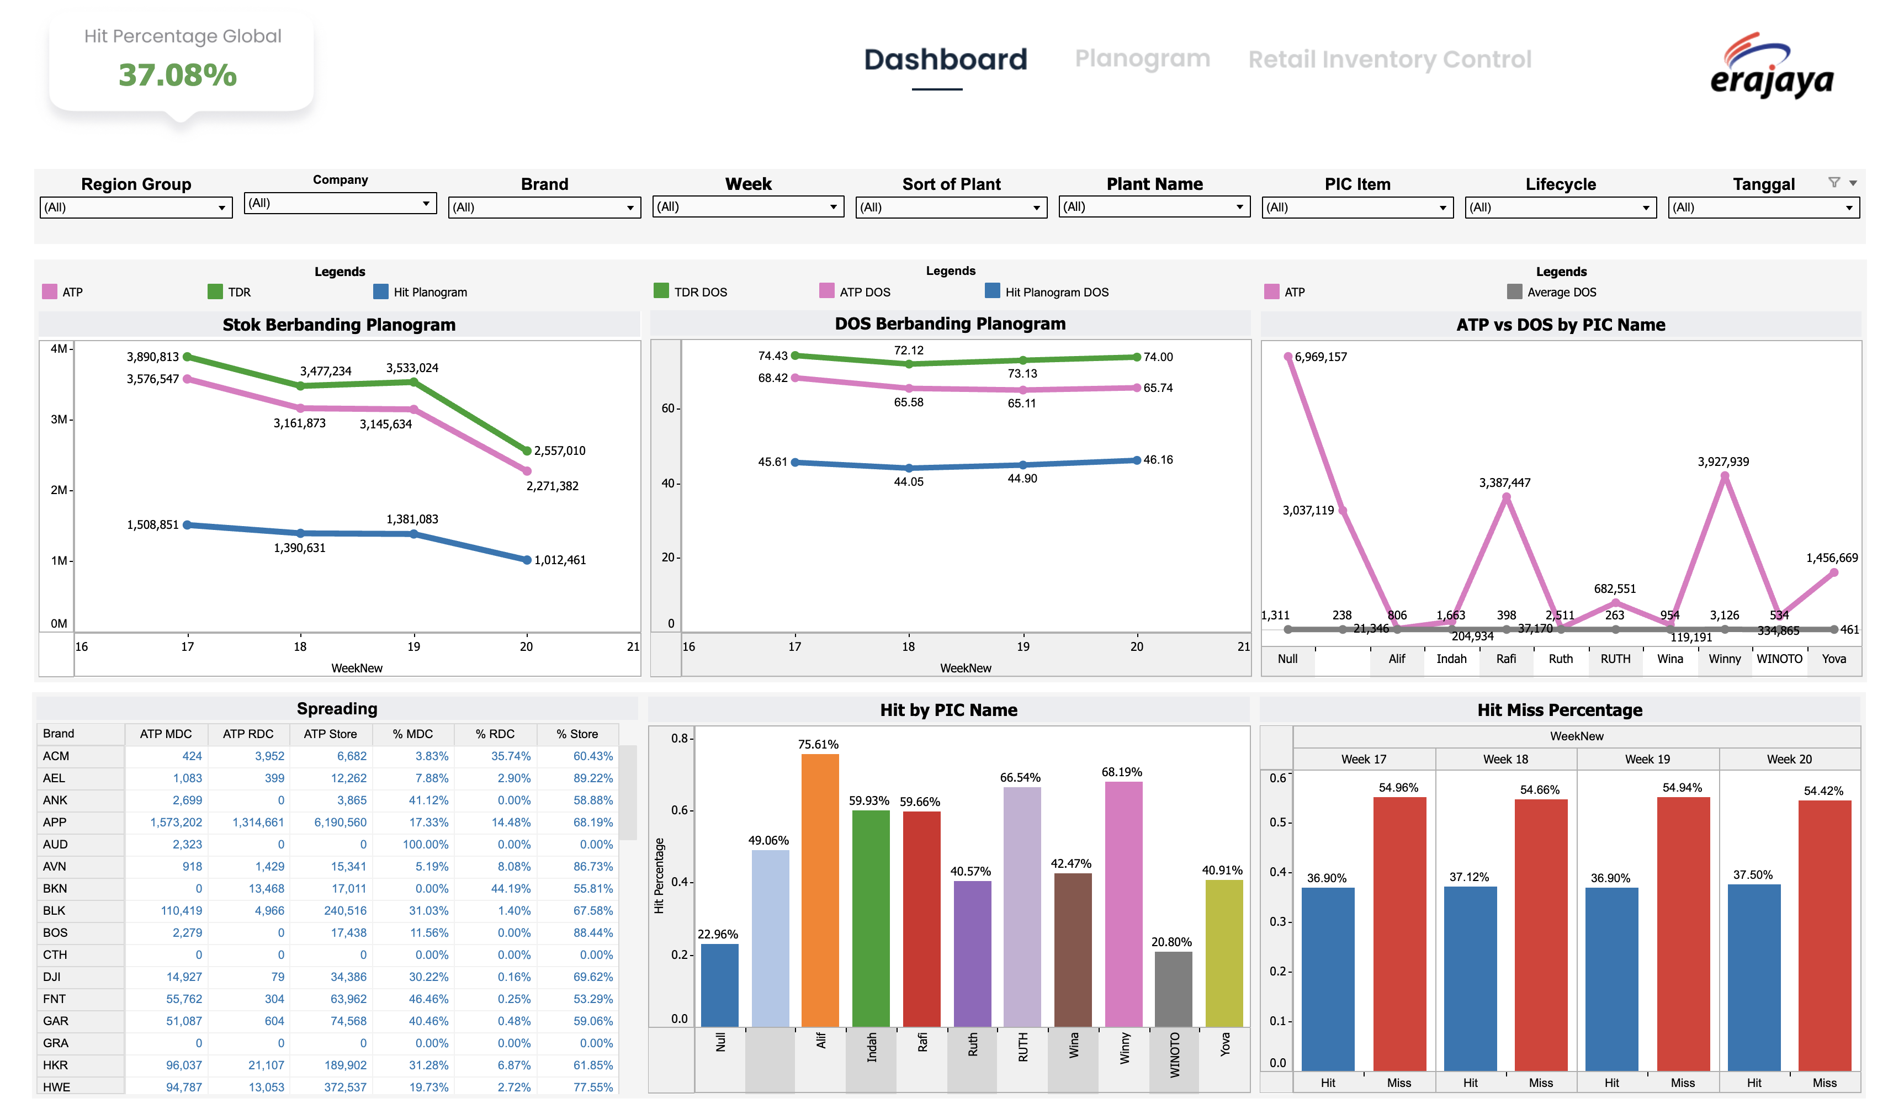Select Hit Planogram point labeled 1,012,461

(x=527, y=560)
